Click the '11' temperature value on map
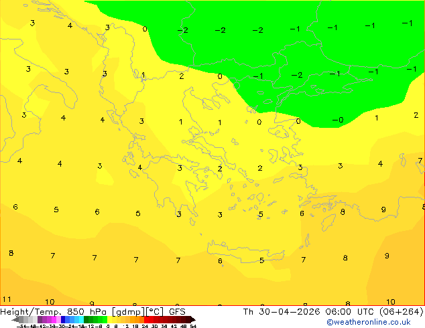Image resolution: width=425 pixels, height=328 pixels. [x=7, y=299]
